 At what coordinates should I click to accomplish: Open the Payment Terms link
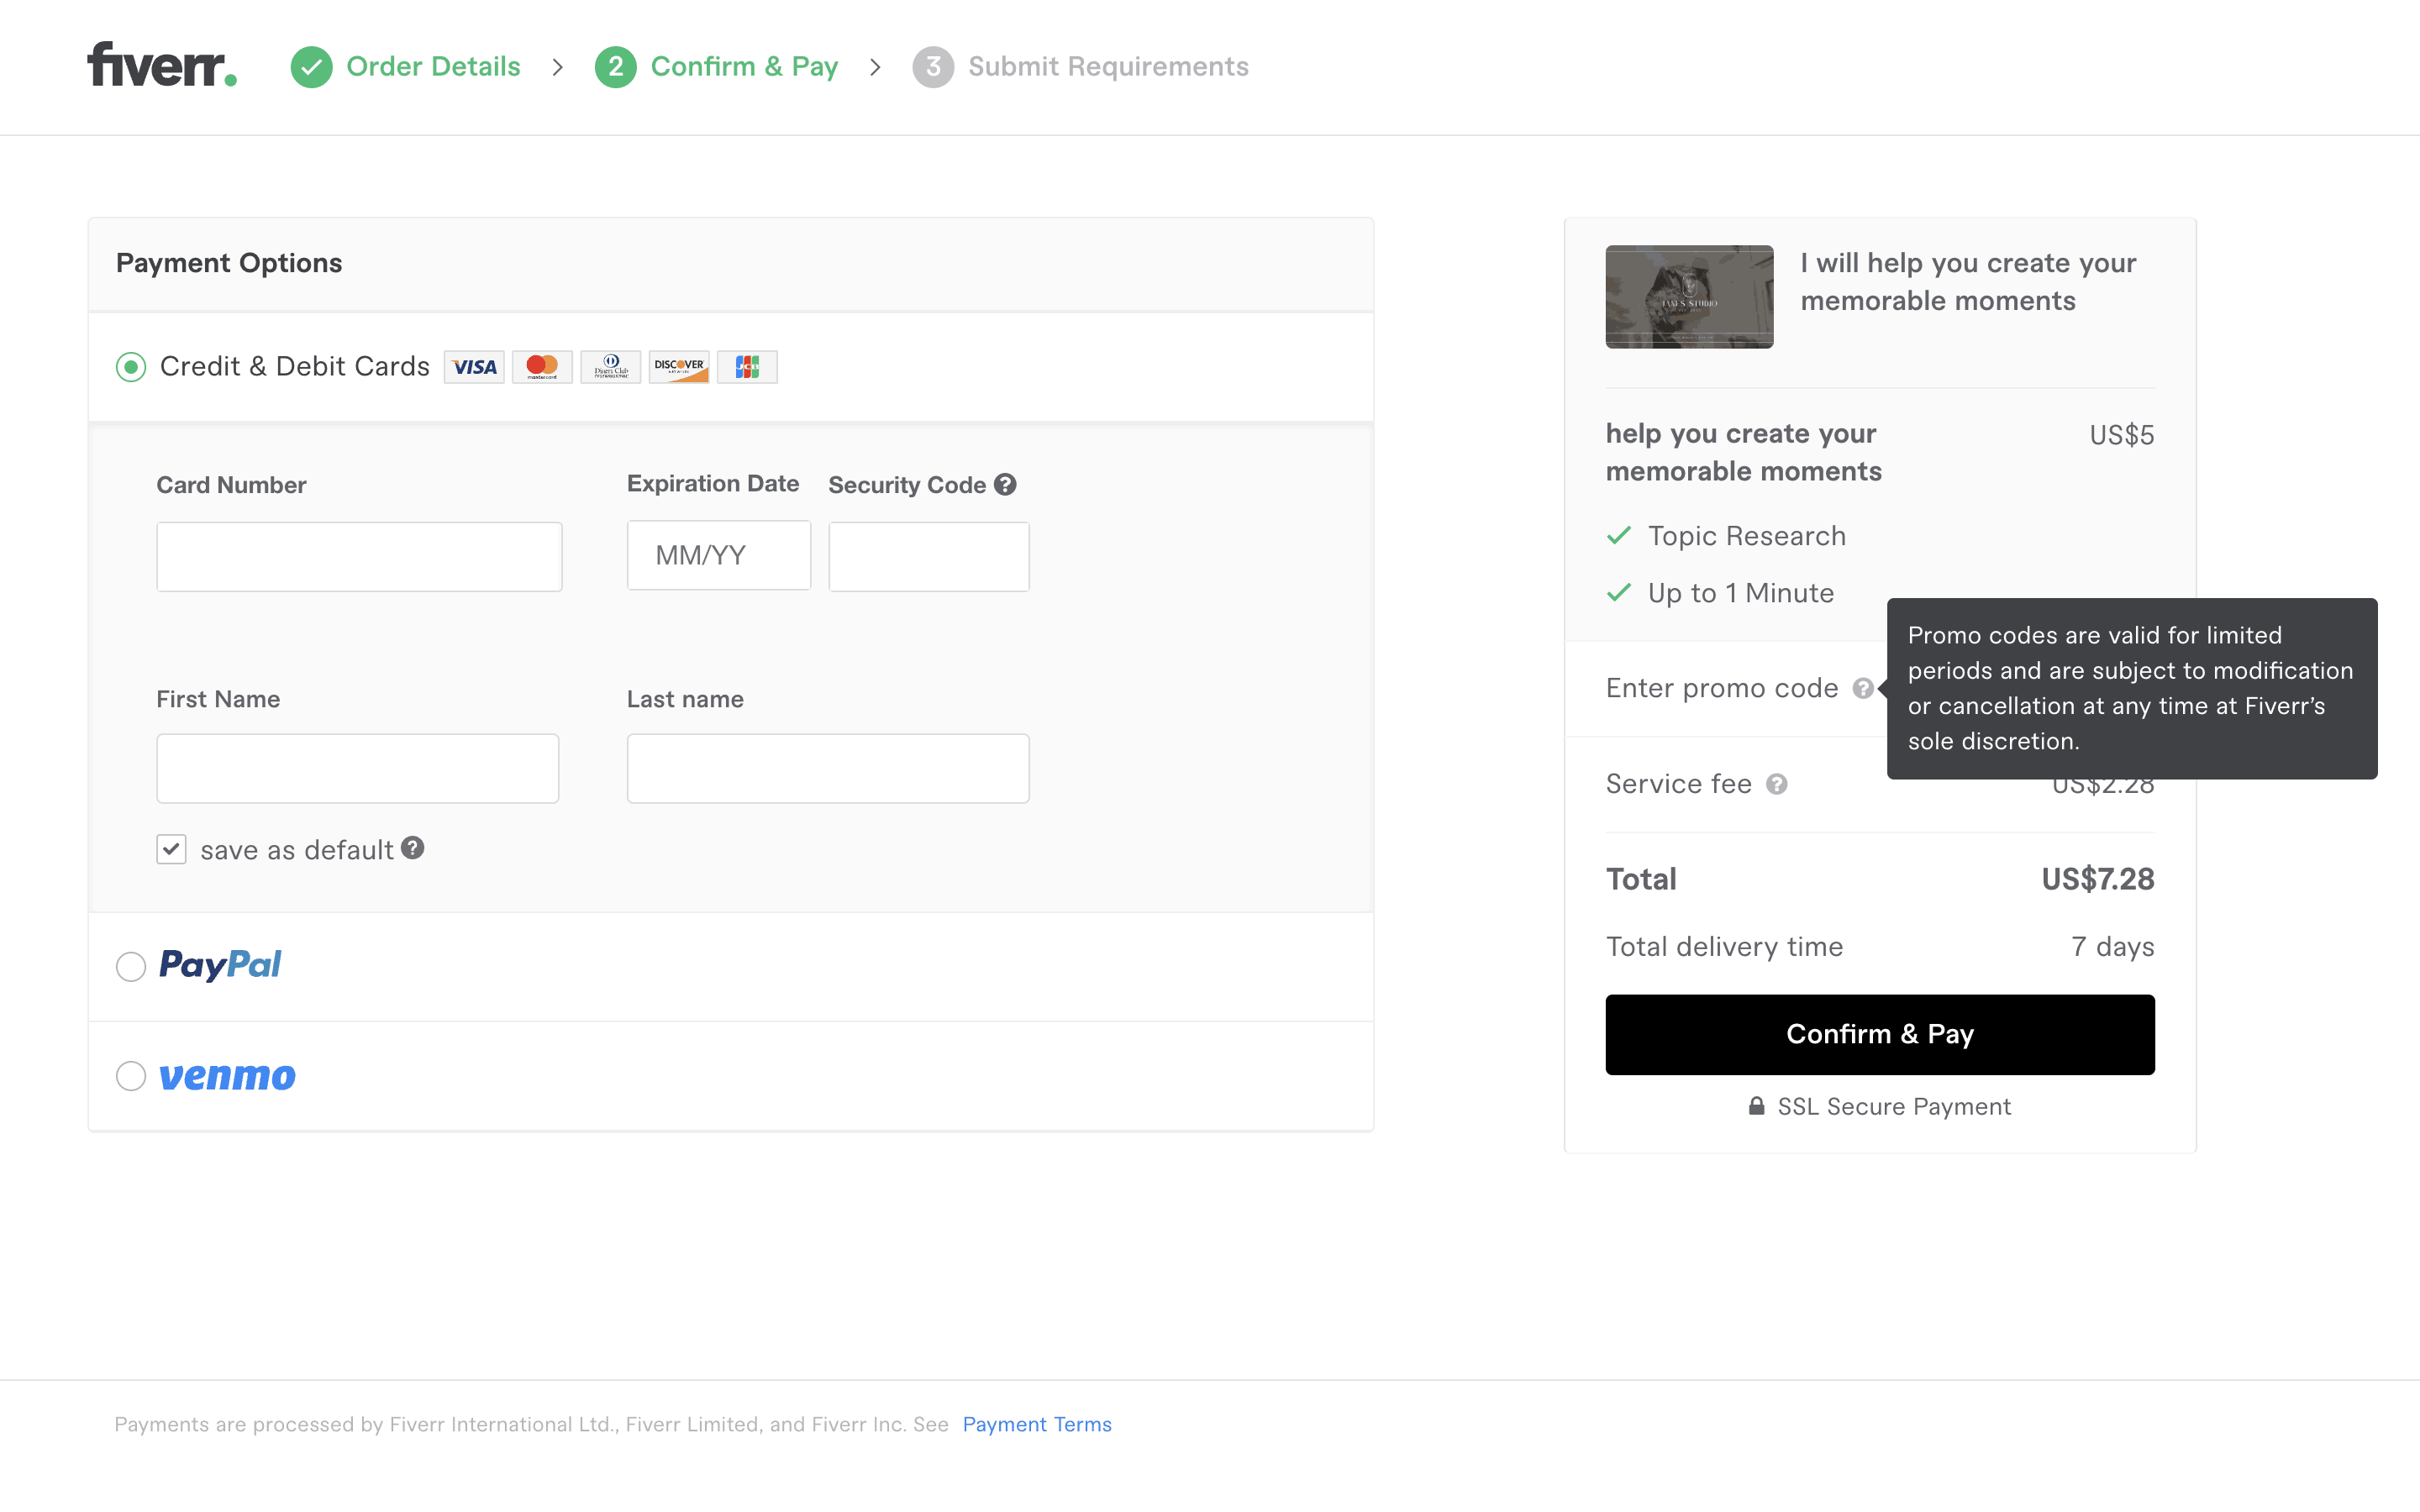point(1036,1424)
